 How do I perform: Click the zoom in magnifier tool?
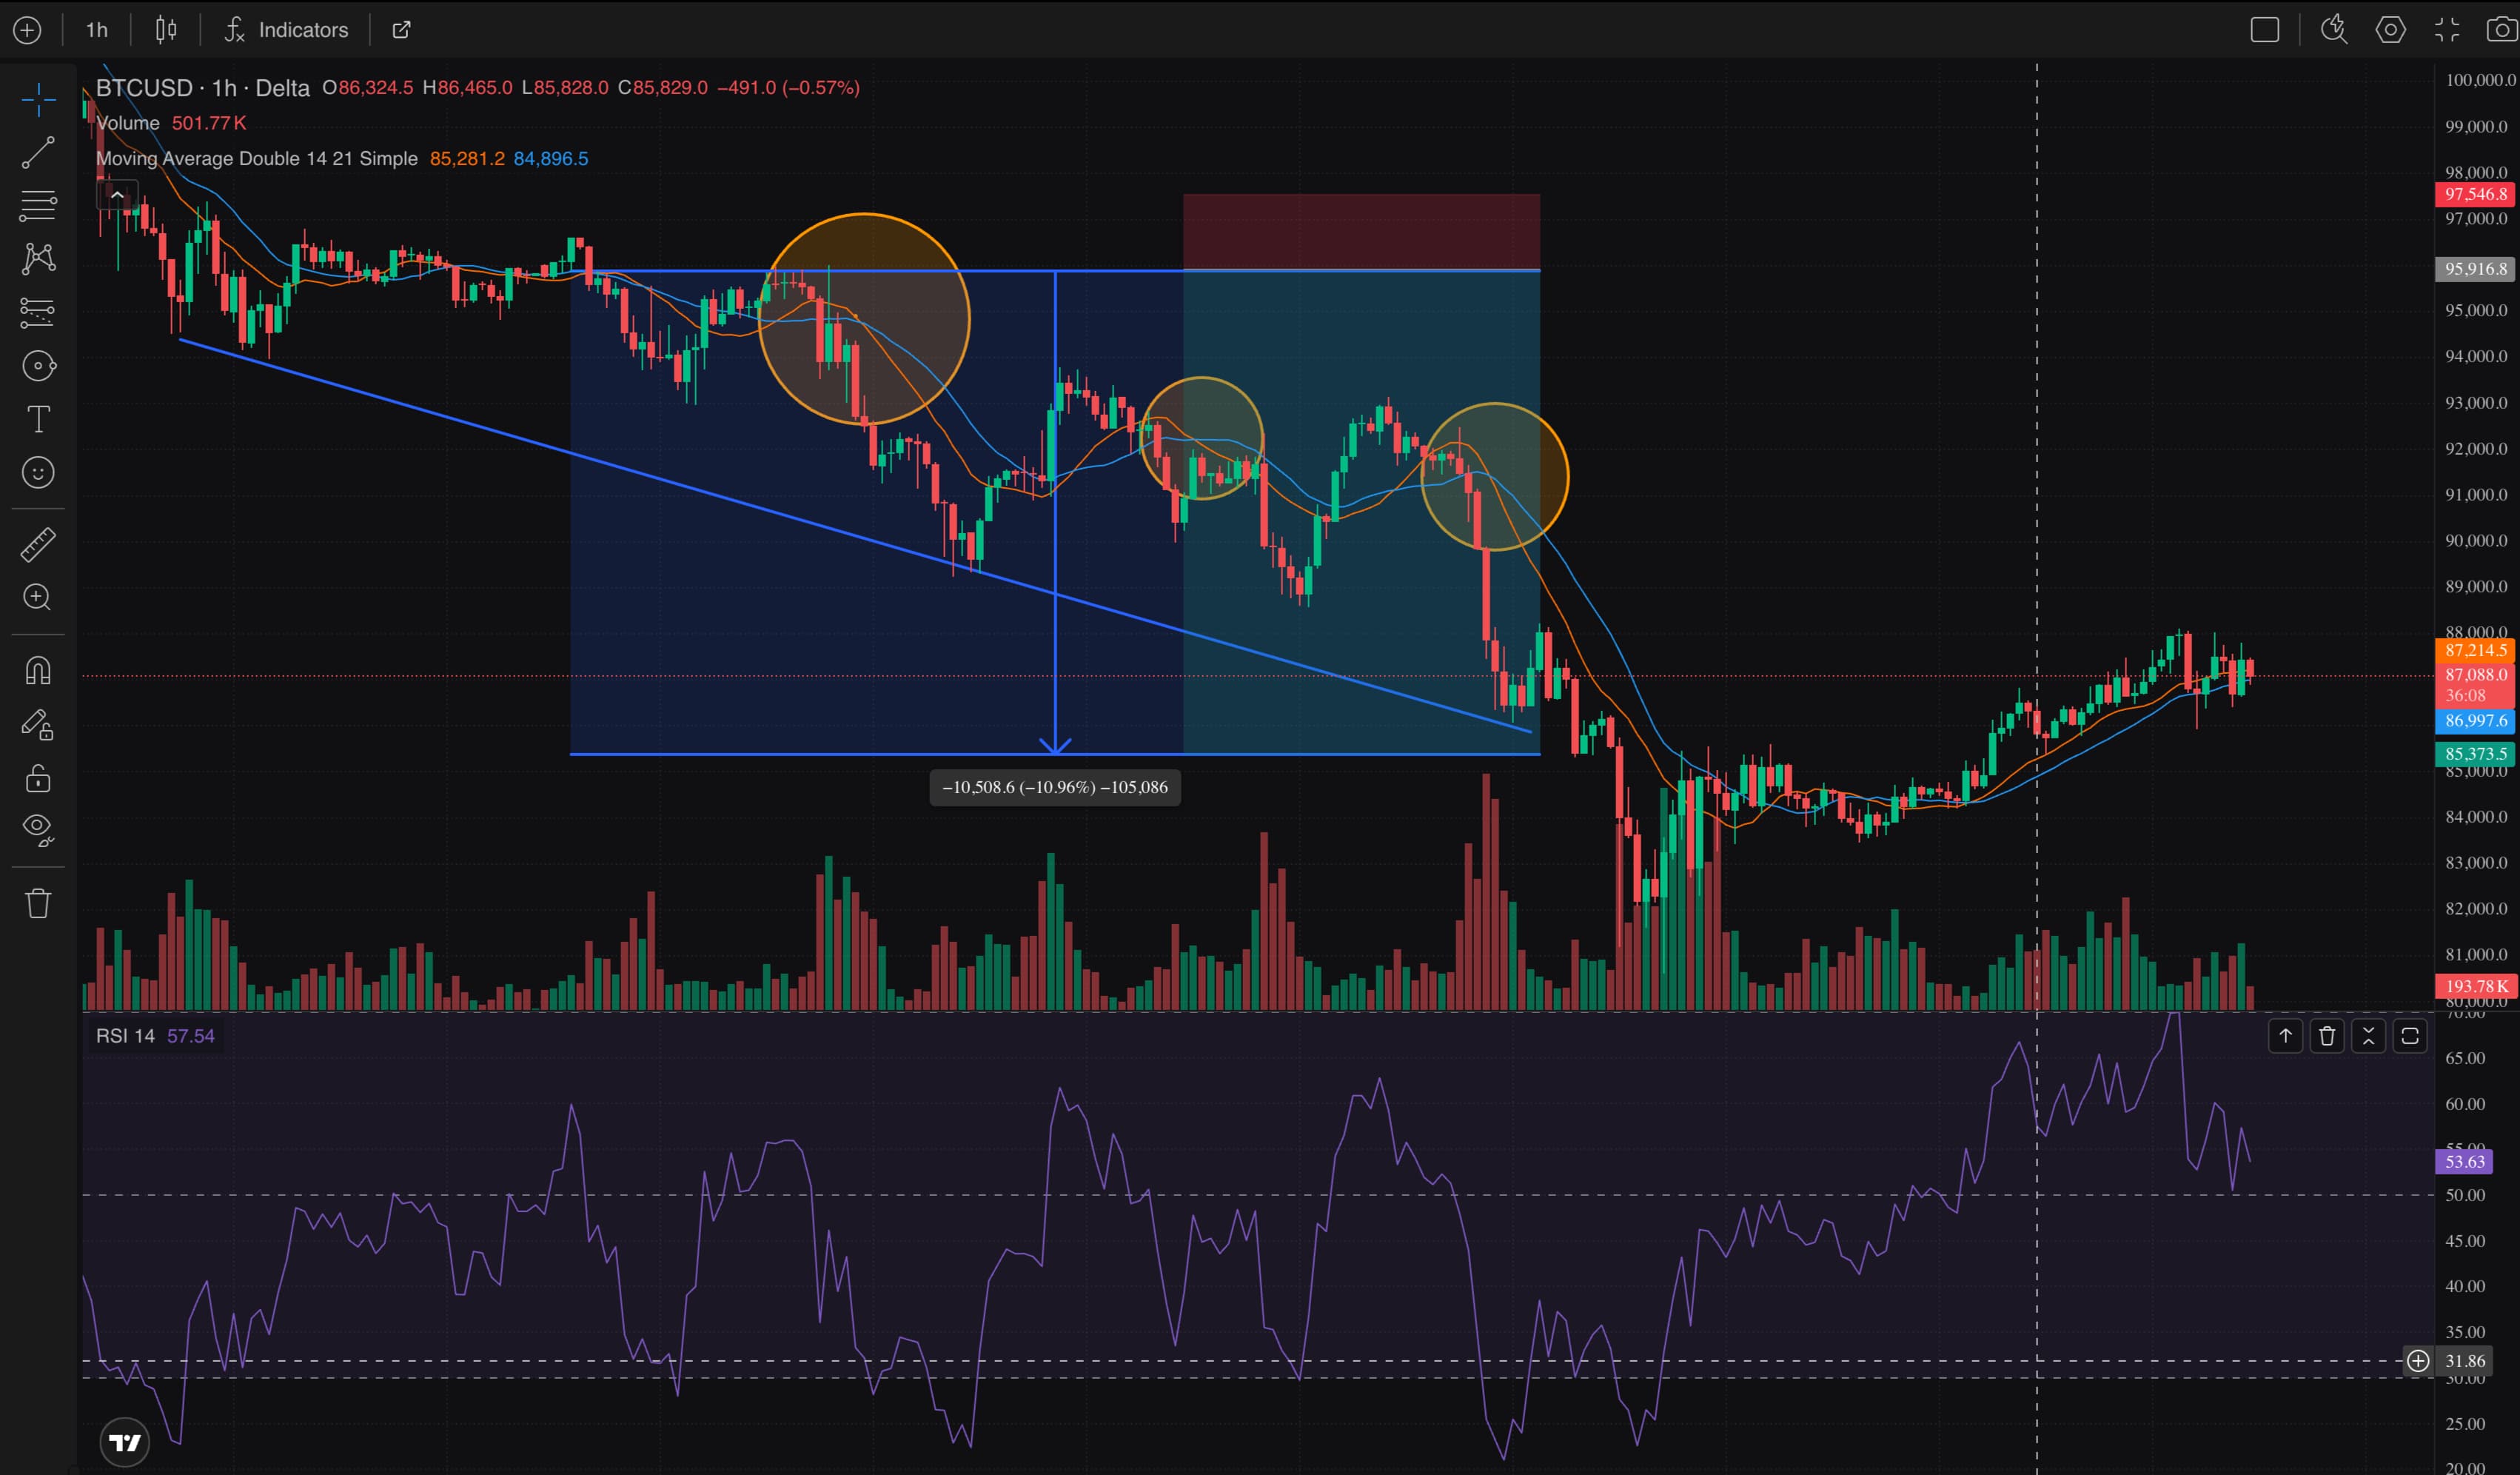tap(38, 598)
